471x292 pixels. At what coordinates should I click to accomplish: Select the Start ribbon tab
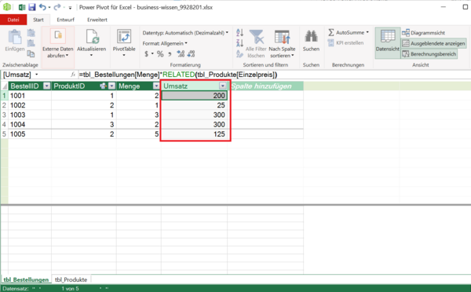(38, 20)
